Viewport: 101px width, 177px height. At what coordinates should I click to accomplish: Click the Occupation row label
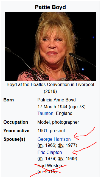click(x=16, y=122)
